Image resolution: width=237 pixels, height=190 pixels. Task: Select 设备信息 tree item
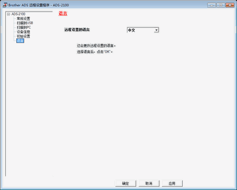pos(23,32)
